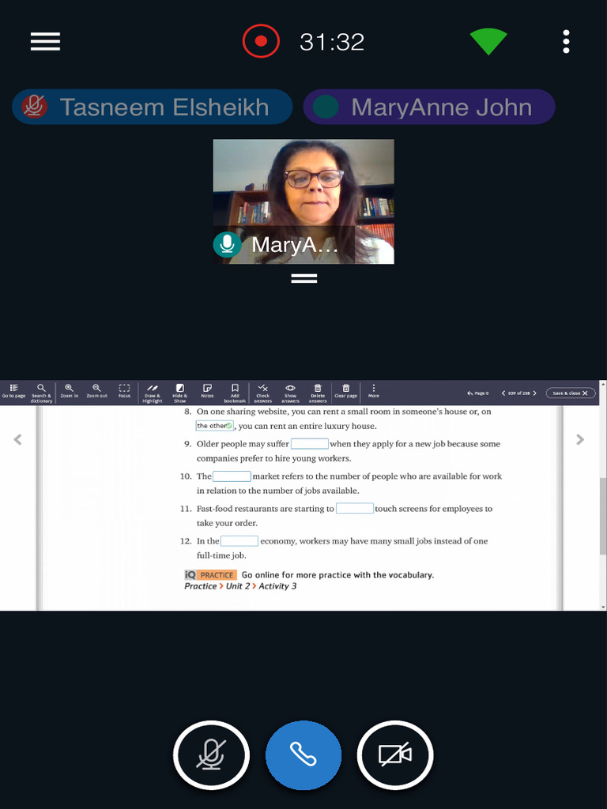Toggle Show answers eye icon
The height and width of the screenshot is (809, 607).
[x=291, y=393]
